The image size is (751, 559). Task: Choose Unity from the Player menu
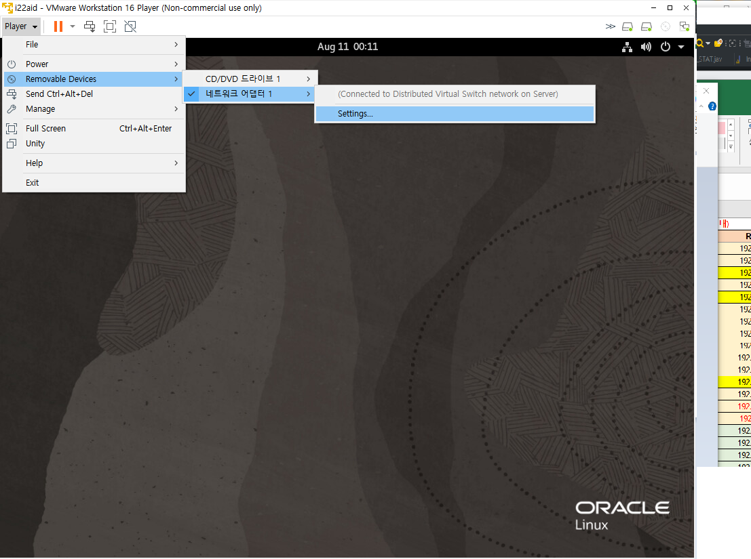pos(94,144)
